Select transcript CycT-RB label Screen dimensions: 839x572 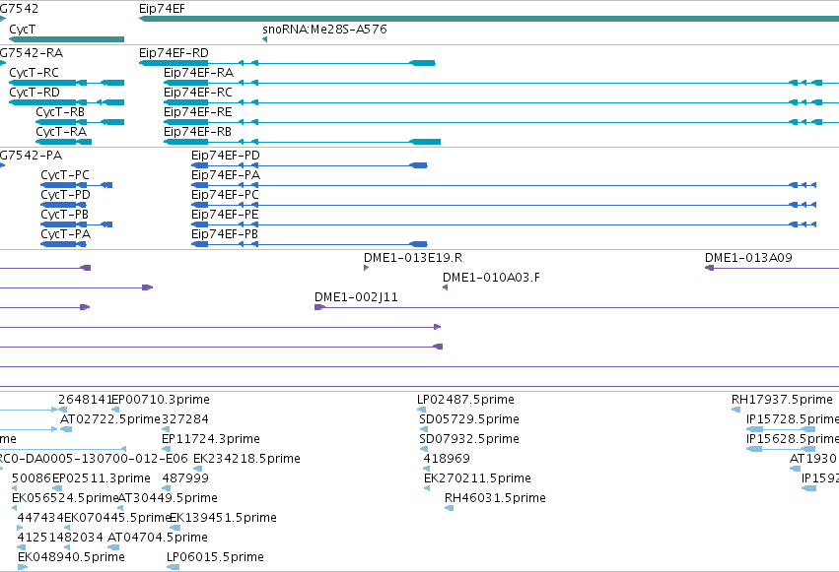pyautogui.click(x=60, y=112)
